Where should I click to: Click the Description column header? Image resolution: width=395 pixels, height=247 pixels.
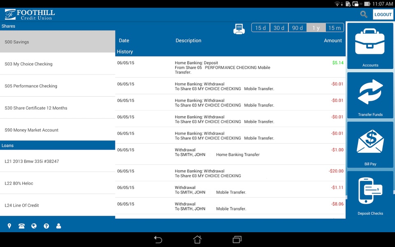188,41
